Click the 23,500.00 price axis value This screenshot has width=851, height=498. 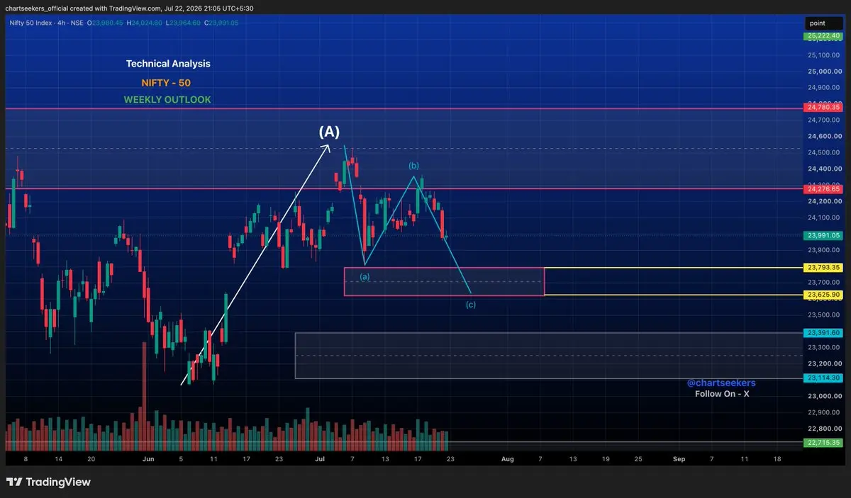[x=823, y=315]
